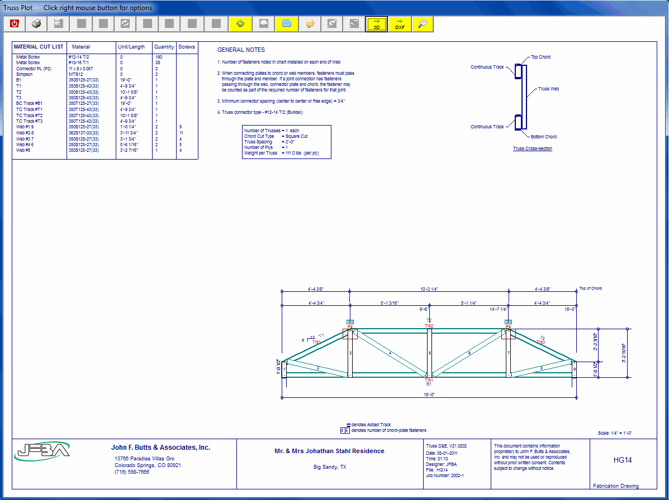Image resolution: width=669 pixels, height=500 pixels.
Task: Click the magnifying glass zoom icon
Action: [423, 24]
